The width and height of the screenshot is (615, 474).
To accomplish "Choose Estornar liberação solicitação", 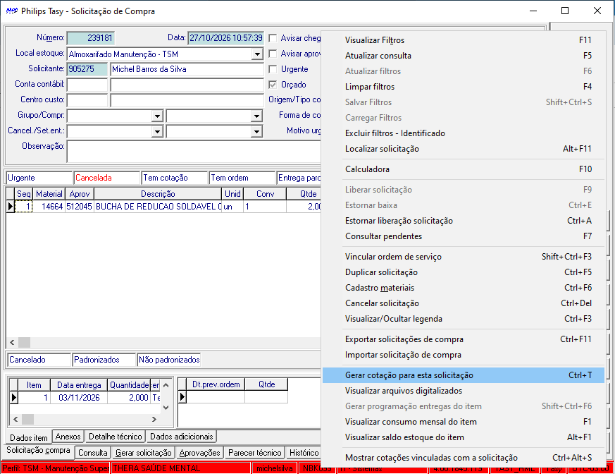I will [x=464, y=221].
